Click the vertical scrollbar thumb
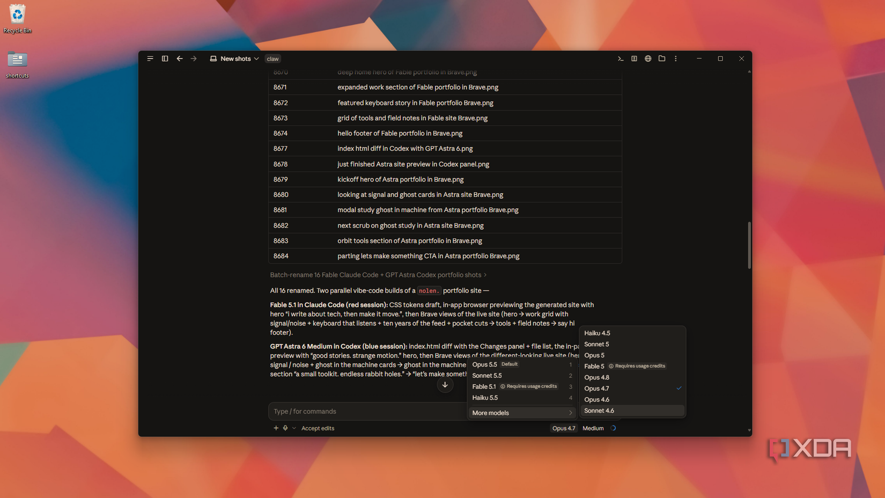The image size is (885, 498). pos(749,245)
